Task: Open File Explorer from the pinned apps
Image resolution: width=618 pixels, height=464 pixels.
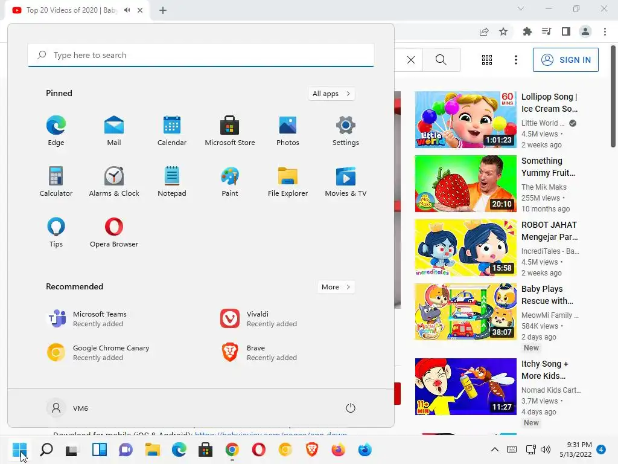Action: pos(288,181)
